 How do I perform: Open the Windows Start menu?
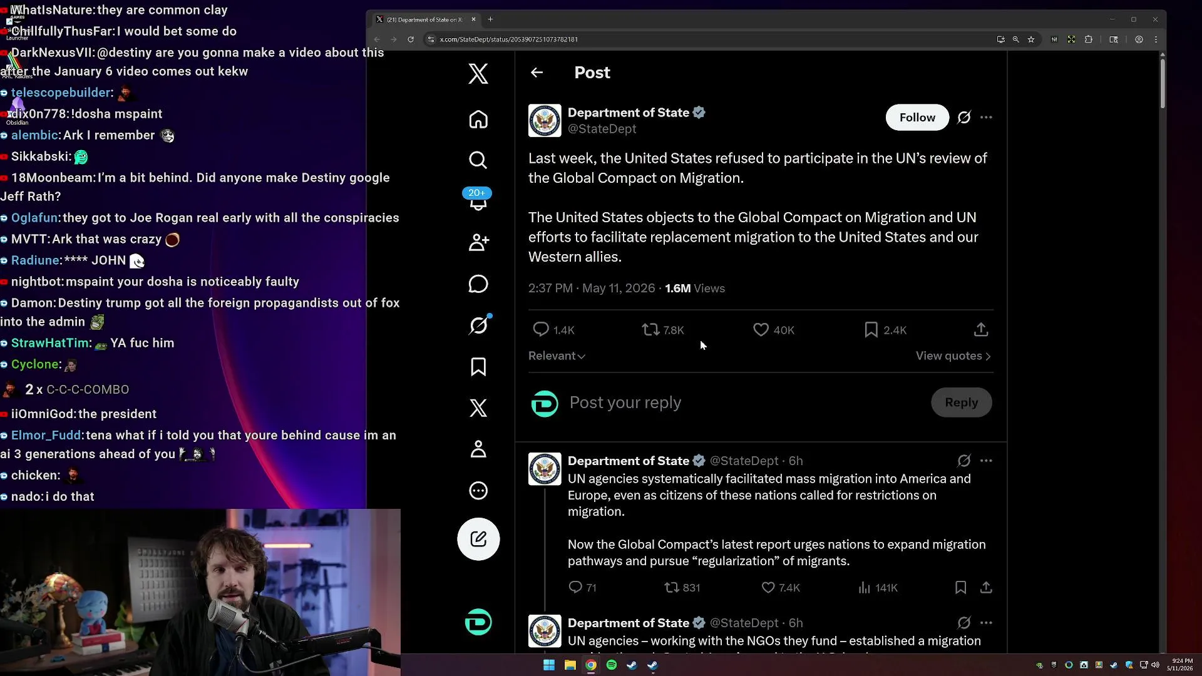549,665
